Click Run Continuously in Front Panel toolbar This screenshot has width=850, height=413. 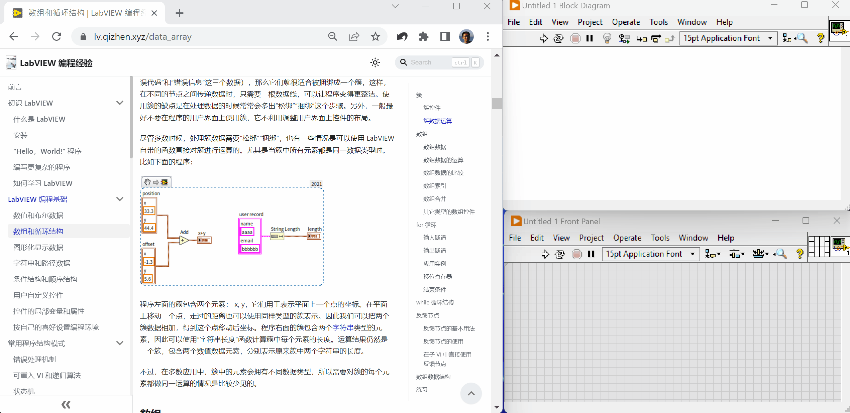click(560, 254)
